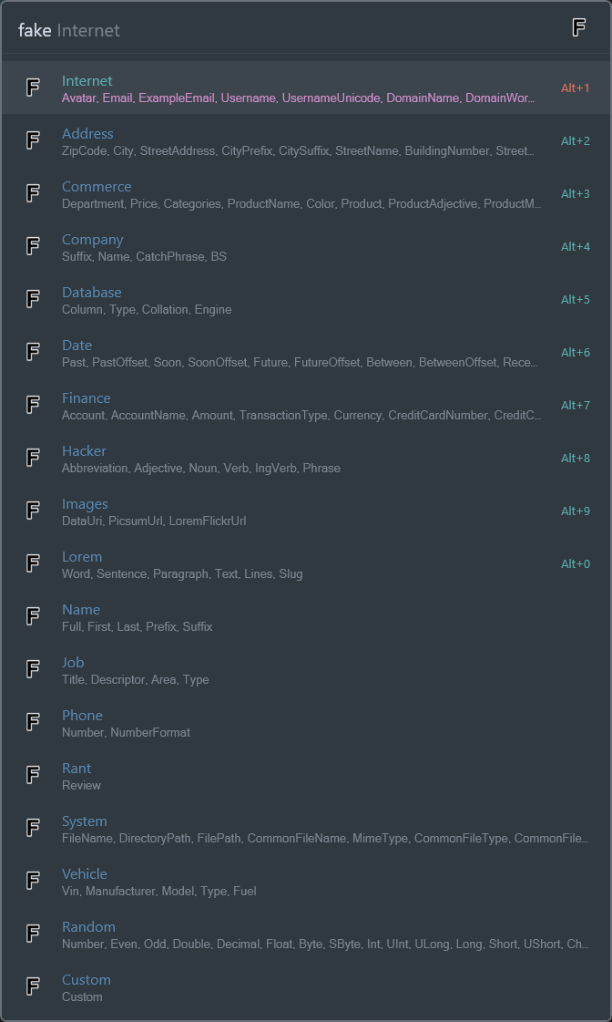Pick the Custom entry title
The height and width of the screenshot is (1022, 612).
(x=86, y=980)
